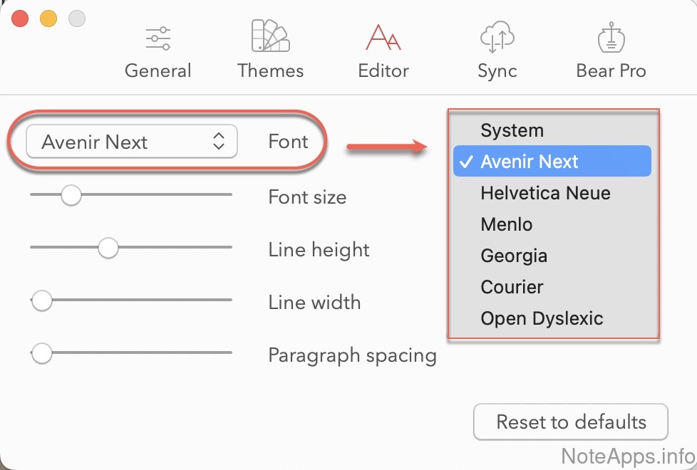Pick Helvetica Neue font option
697x470 pixels.
(x=545, y=193)
